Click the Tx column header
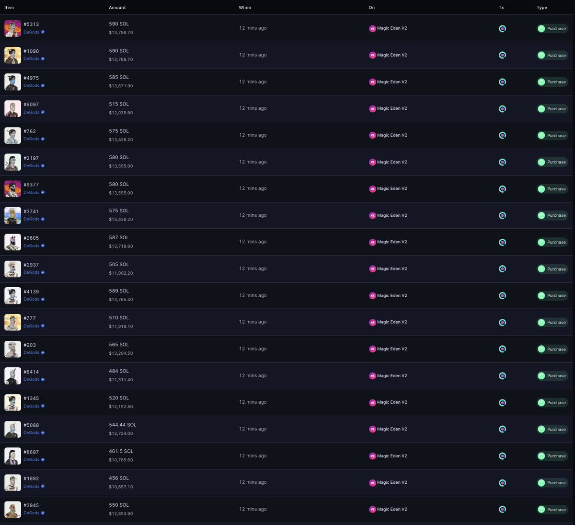The width and height of the screenshot is (575, 525). [x=501, y=8]
